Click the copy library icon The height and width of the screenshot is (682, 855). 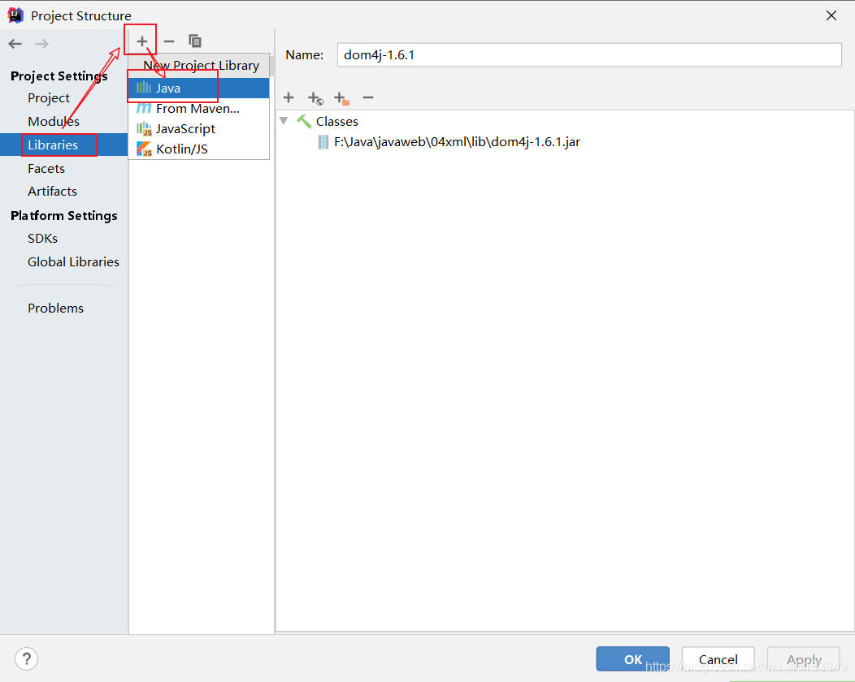[195, 41]
